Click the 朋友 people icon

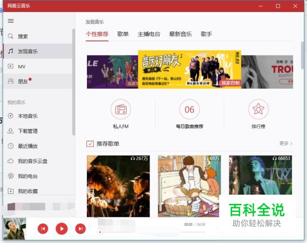[x=11, y=81]
